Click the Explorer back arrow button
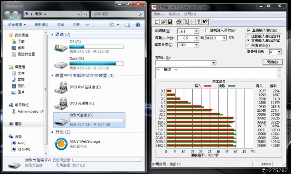 tap(7, 14)
